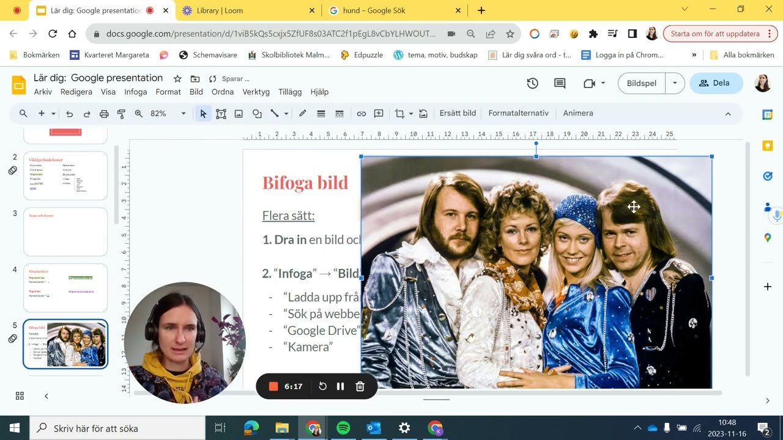Set border weight
783x440 pixels.
point(321,114)
